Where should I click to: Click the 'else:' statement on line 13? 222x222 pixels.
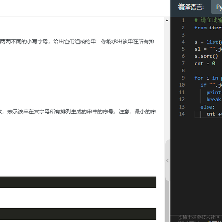click(x=208, y=107)
